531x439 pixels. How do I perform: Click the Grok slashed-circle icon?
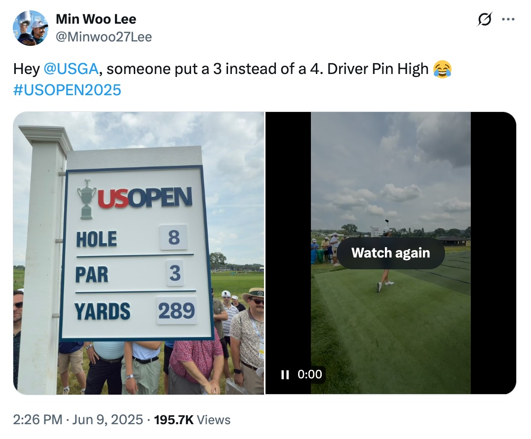tap(484, 19)
